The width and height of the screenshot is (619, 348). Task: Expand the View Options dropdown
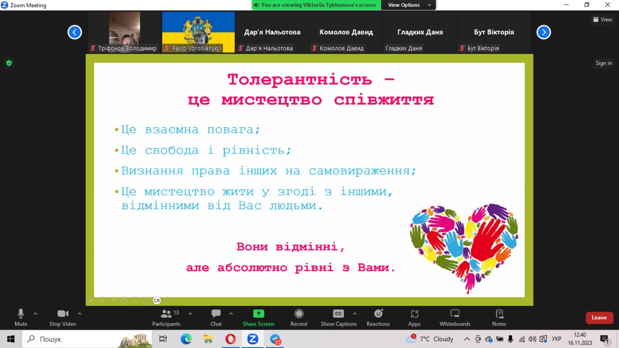click(x=410, y=5)
